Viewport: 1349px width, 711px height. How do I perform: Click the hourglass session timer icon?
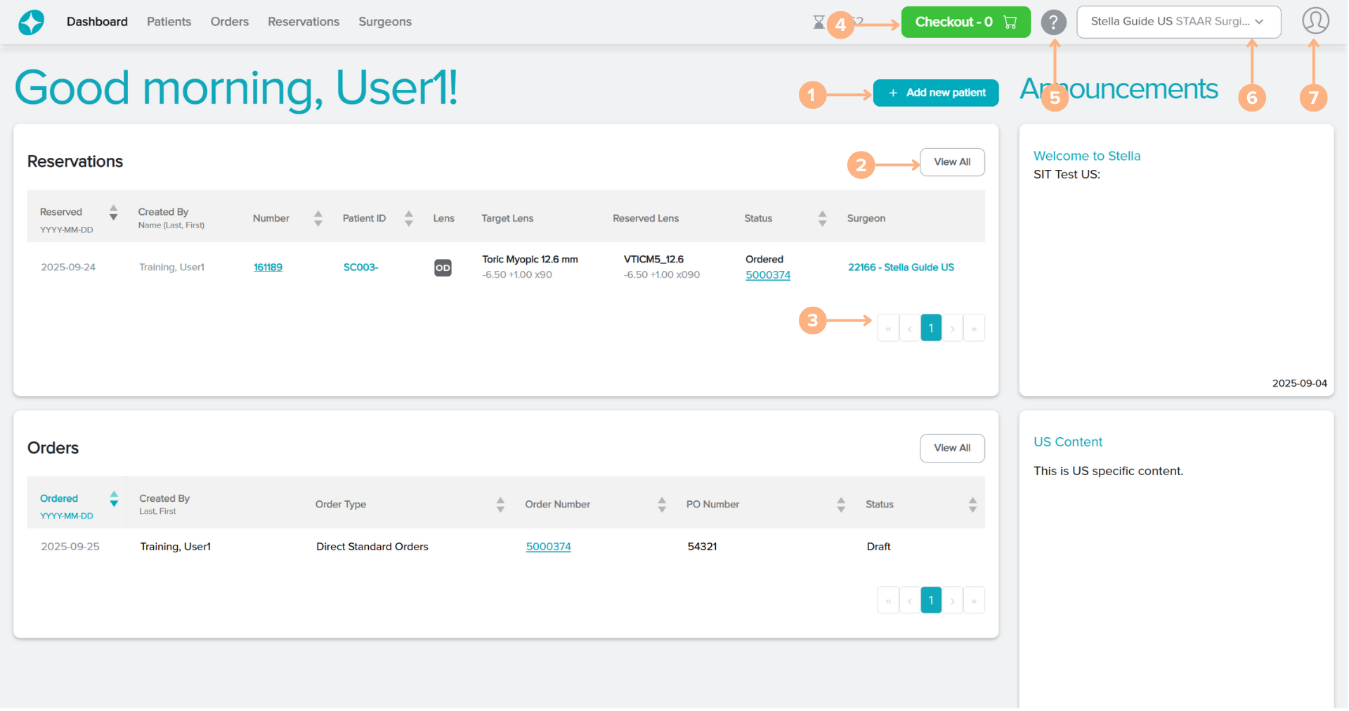pos(819,22)
